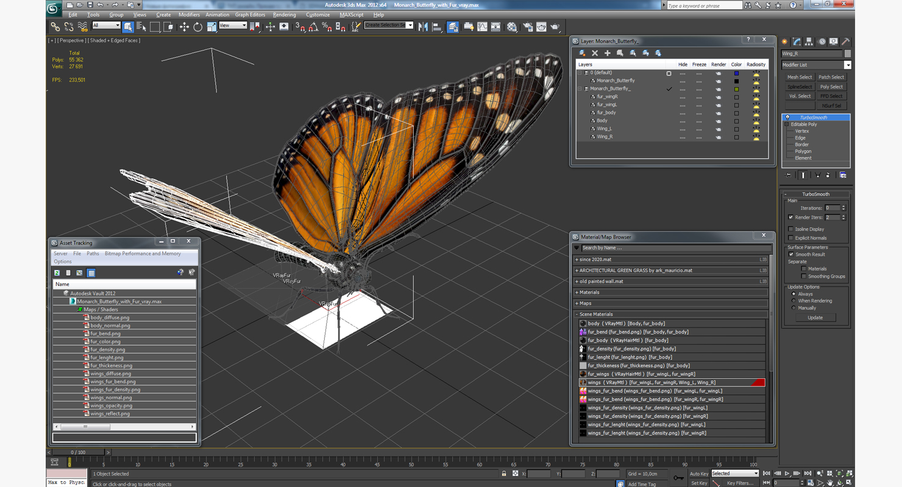The height and width of the screenshot is (487, 902).
Task: Click the teapot Render Production icon
Action: 555,27
